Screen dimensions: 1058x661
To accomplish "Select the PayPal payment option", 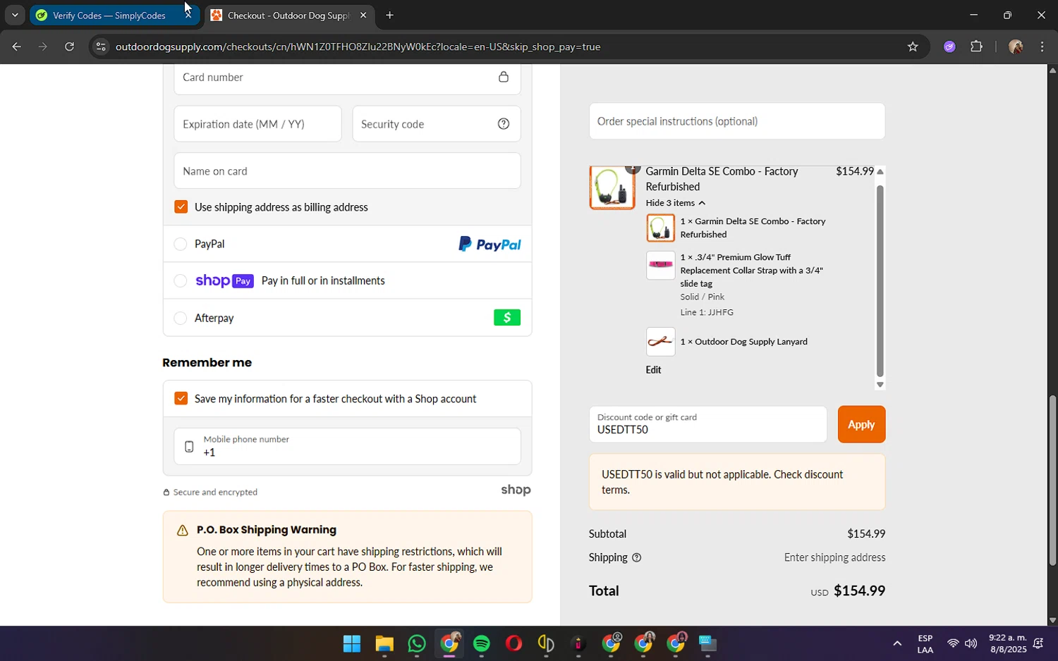I will click(x=181, y=244).
